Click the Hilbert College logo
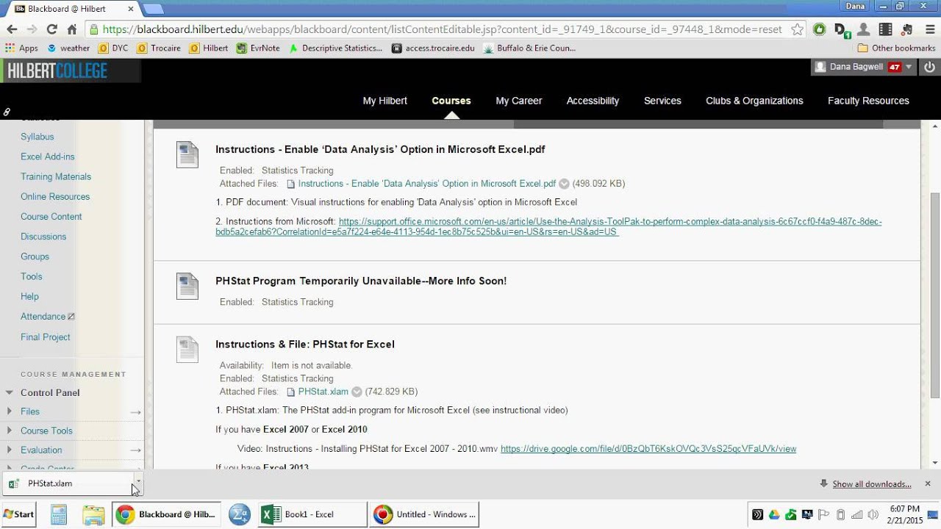The height and width of the screenshot is (529, 941). [57, 71]
